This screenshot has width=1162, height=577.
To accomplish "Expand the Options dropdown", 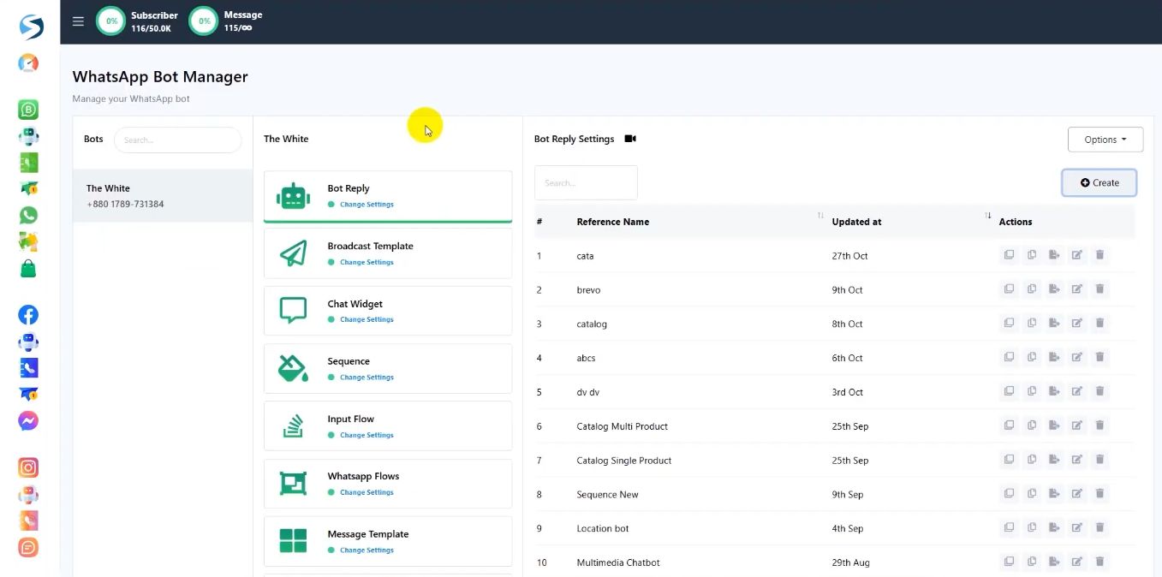I will tap(1105, 140).
